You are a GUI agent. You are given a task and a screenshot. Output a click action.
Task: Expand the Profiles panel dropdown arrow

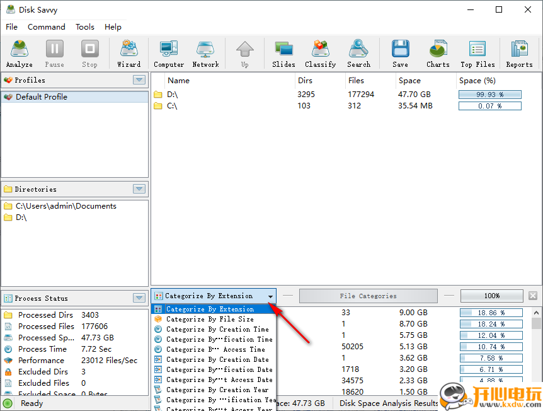click(x=139, y=80)
